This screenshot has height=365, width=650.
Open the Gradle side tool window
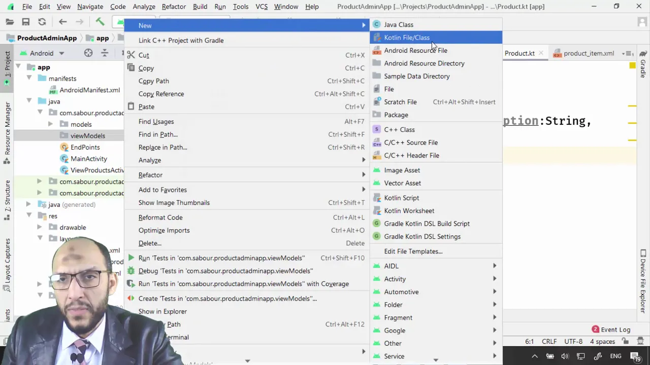(643, 64)
